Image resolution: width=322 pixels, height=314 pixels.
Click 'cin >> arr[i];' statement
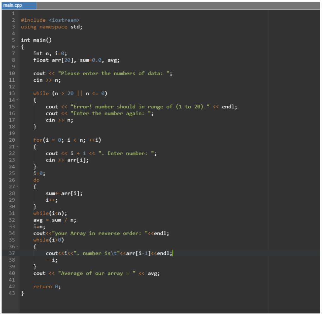(67, 160)
